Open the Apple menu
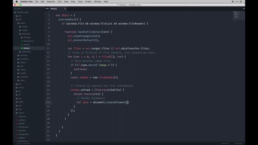 (x=17, y=2)
